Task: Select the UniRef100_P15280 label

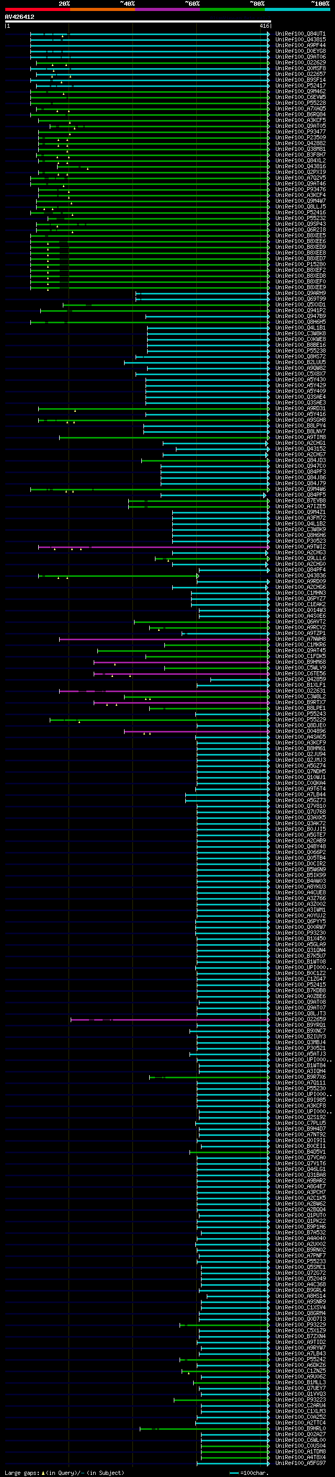Action: point(300,264)
